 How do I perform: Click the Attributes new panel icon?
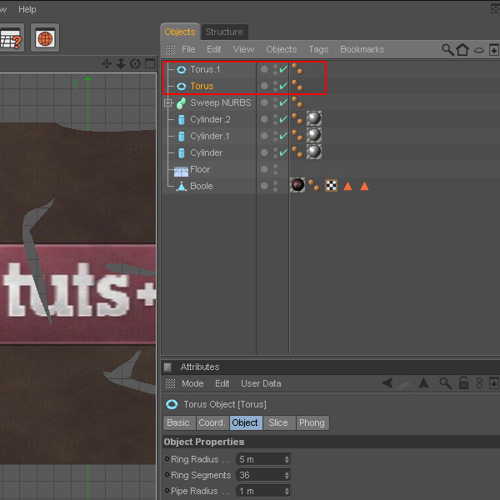tap(493, 383)
